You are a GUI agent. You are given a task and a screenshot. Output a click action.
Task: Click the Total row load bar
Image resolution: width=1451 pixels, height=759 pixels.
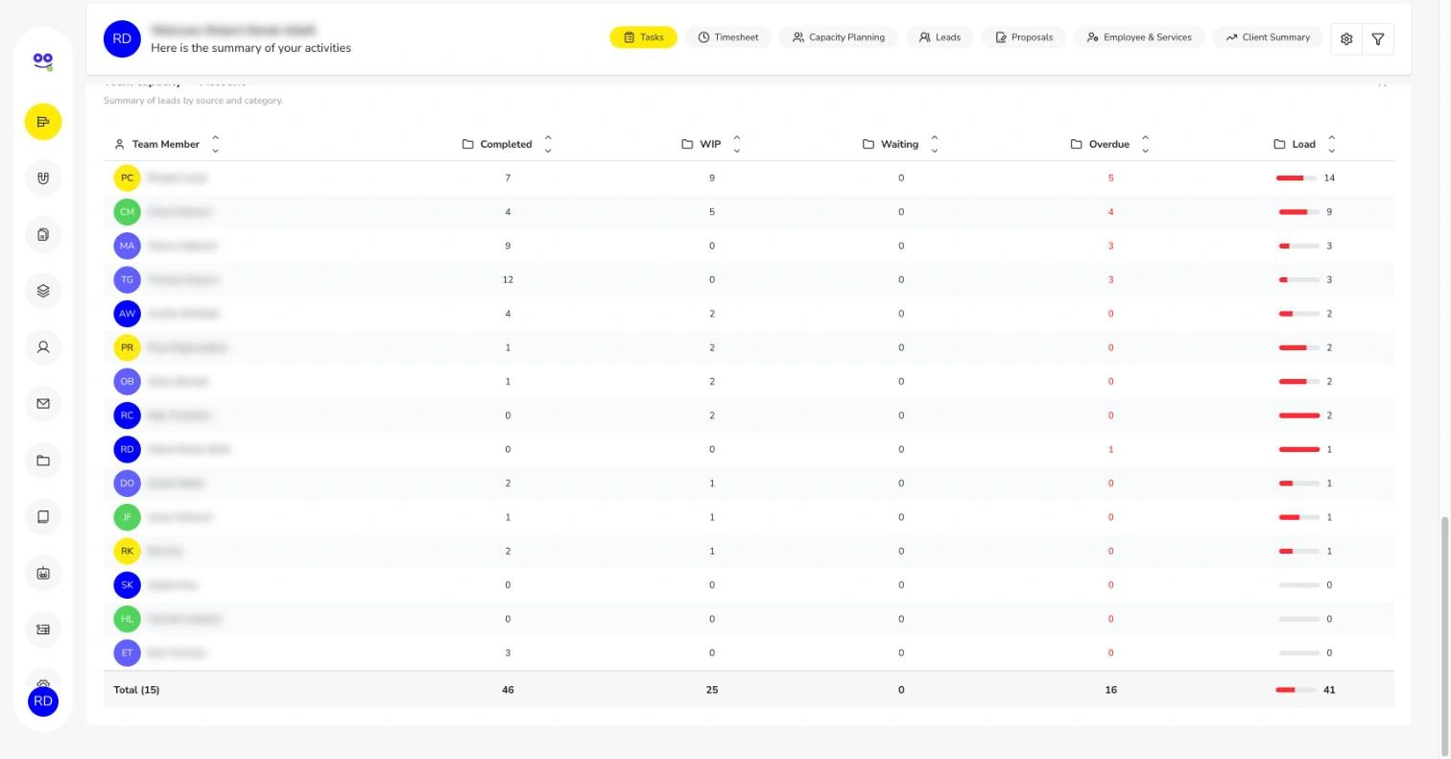pyautogui.click(x=1296, y=690)
